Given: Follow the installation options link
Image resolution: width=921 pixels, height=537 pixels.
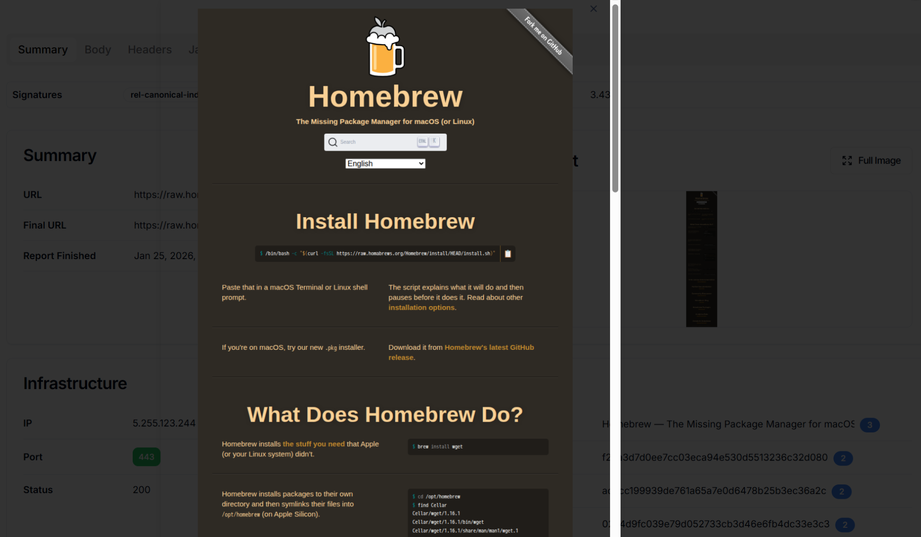Looking at the screenshot, I should (x=421, y=307).
